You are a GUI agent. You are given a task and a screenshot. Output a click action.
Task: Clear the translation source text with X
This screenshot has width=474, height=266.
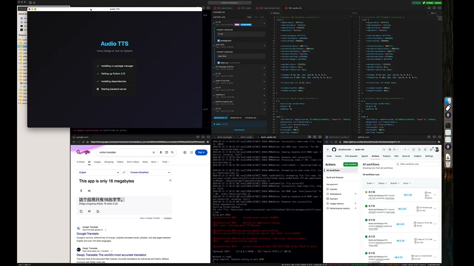tap(170, 181)
